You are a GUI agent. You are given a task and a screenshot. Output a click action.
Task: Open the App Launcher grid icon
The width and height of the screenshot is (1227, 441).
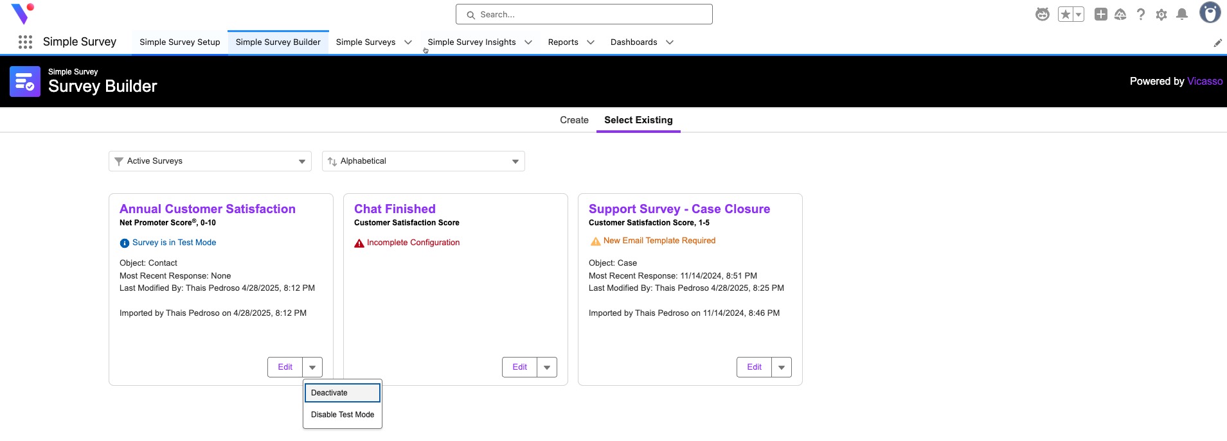click(x=25, y=42)
